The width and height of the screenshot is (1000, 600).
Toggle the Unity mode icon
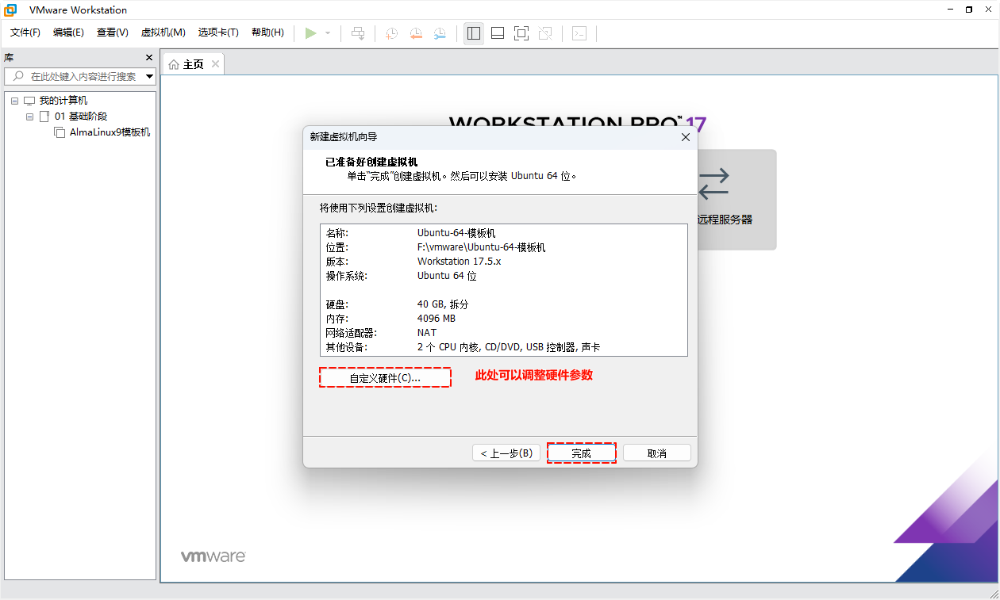(545, 33)
